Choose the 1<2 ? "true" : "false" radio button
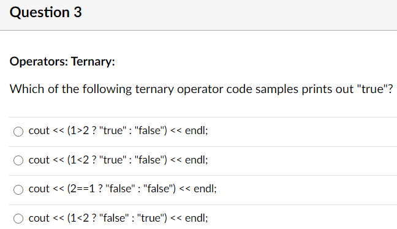The height and width of the screenshot is (229, 397). click(18, 160)
